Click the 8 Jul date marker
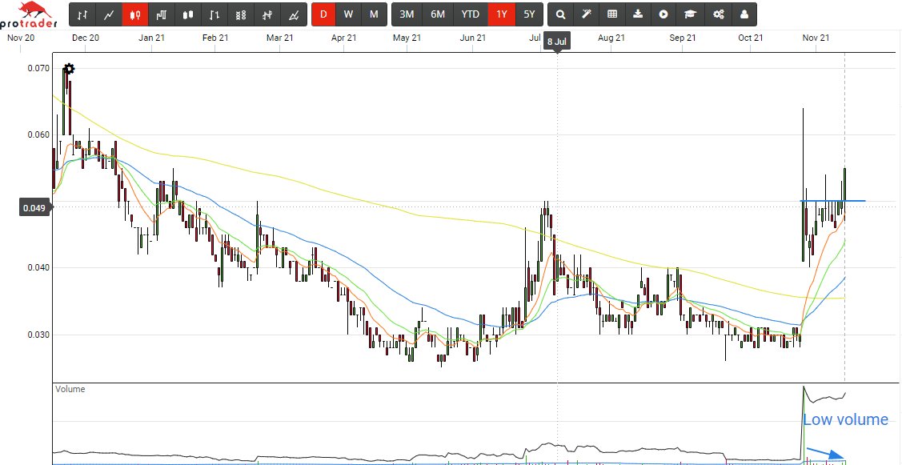The height and width of the screenshot is (465, 902). 557,42
